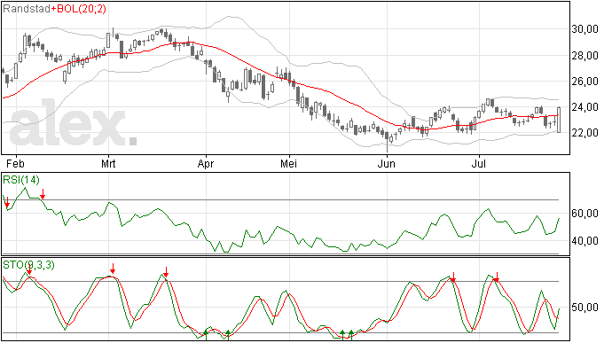Click the 22,00 price axis value
Image resolution: width=612 pixels, height=343 pixels.
click(x=585, y=133)
